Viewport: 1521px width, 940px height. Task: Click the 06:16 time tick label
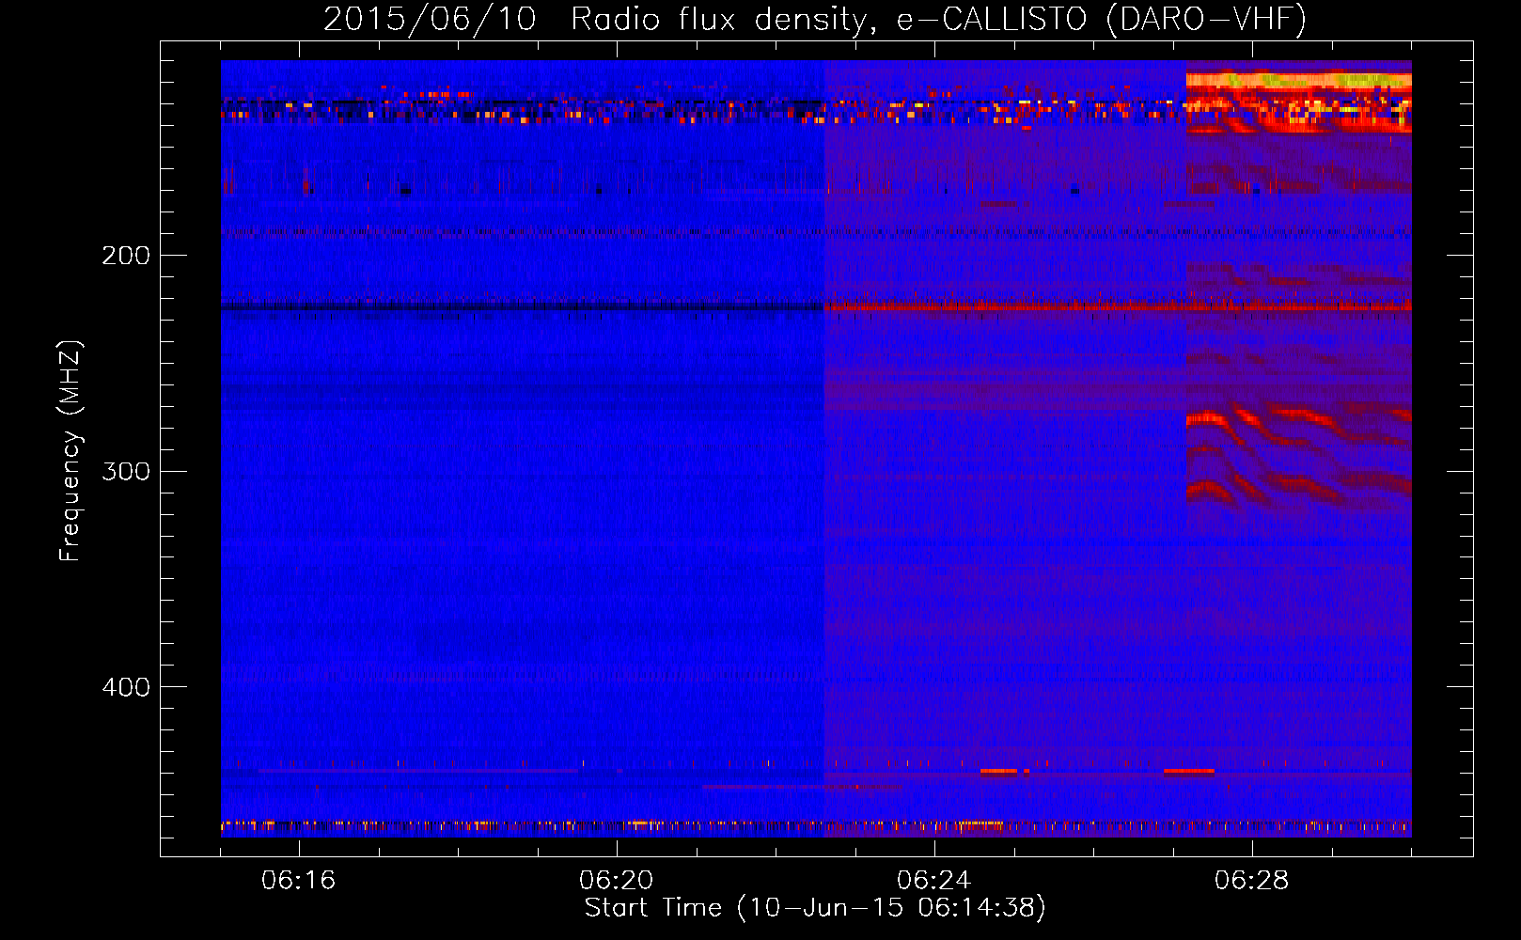click(299, 880)
